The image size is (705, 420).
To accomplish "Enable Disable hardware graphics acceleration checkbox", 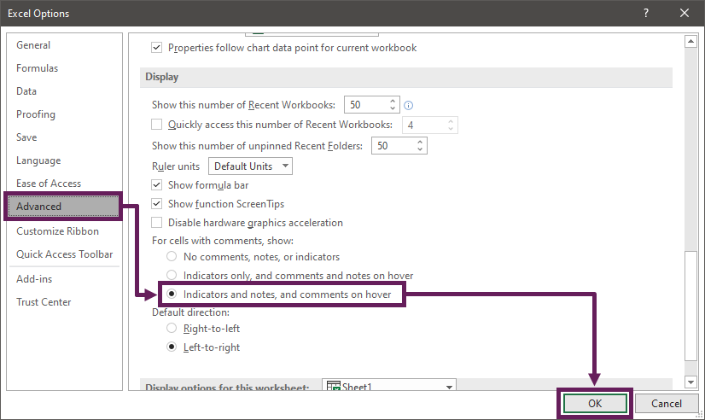I will (156, 223).
